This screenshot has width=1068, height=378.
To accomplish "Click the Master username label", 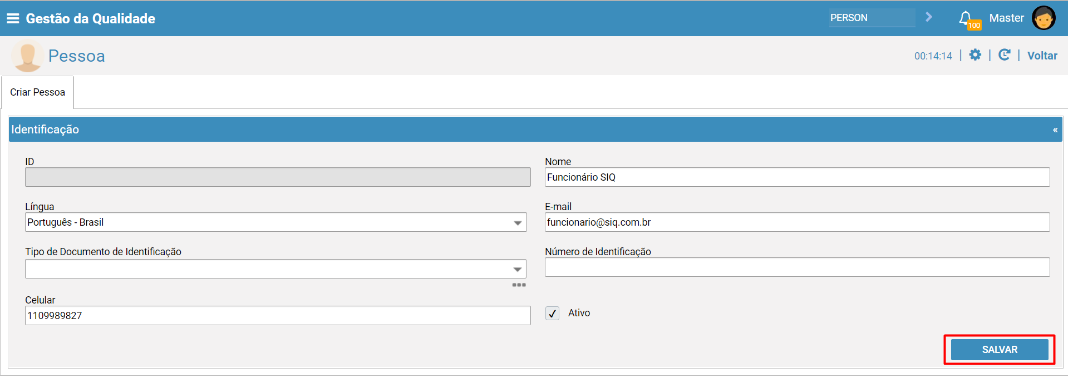I will tap(1006, 18).
